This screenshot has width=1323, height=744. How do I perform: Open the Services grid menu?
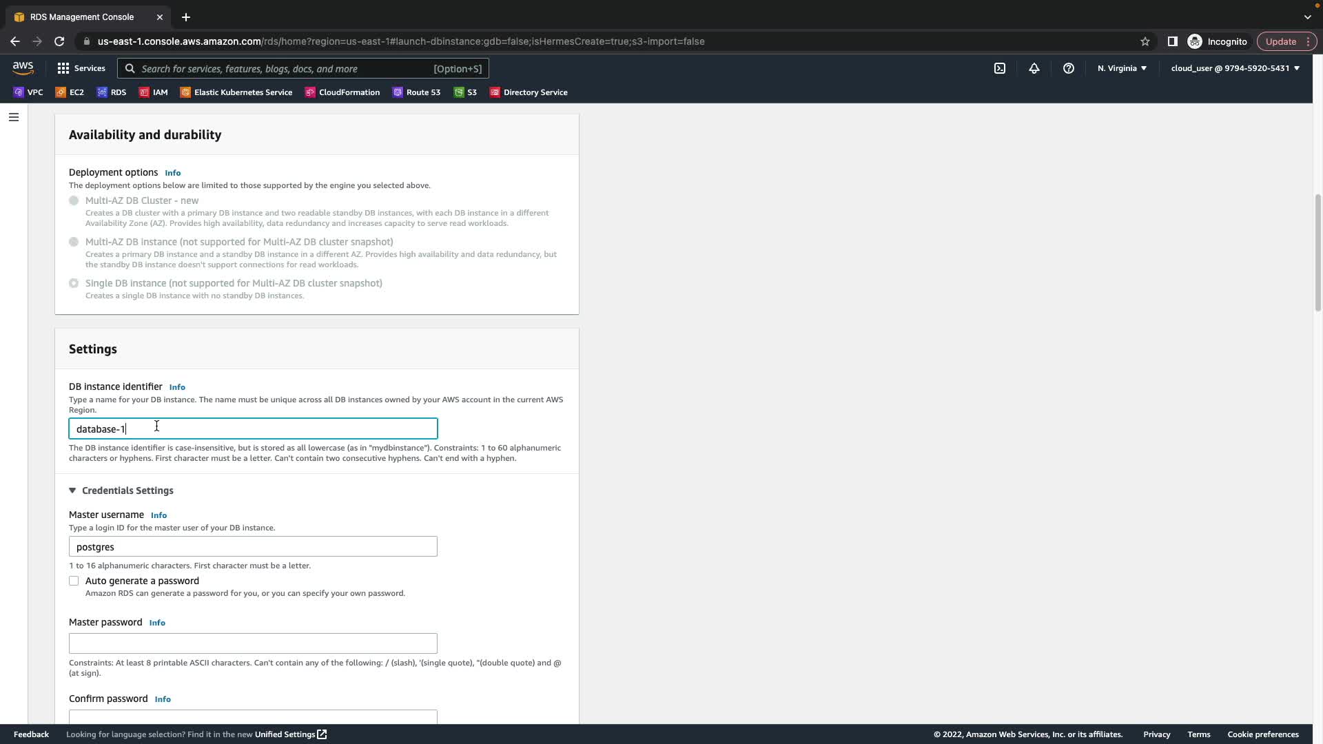coord(81,68)
